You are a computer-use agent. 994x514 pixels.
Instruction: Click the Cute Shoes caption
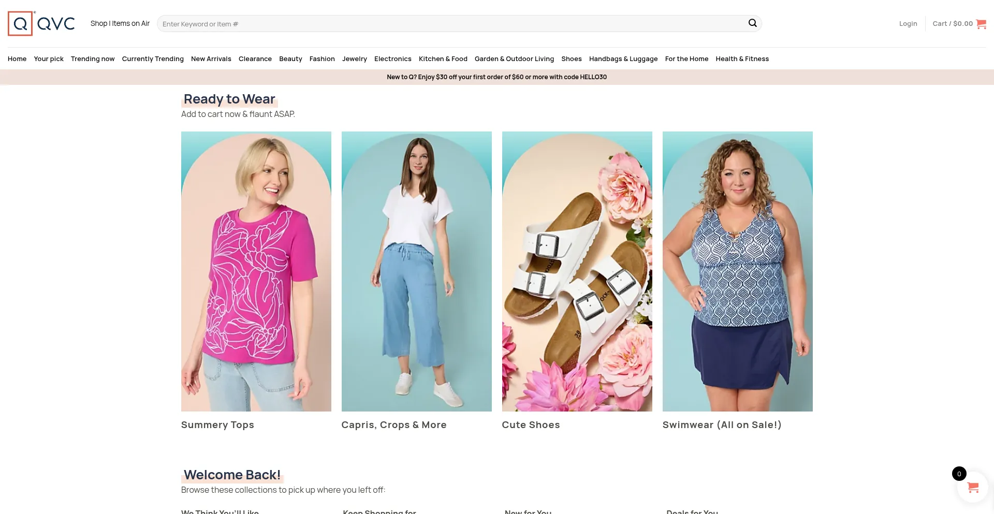click(531, 425)
